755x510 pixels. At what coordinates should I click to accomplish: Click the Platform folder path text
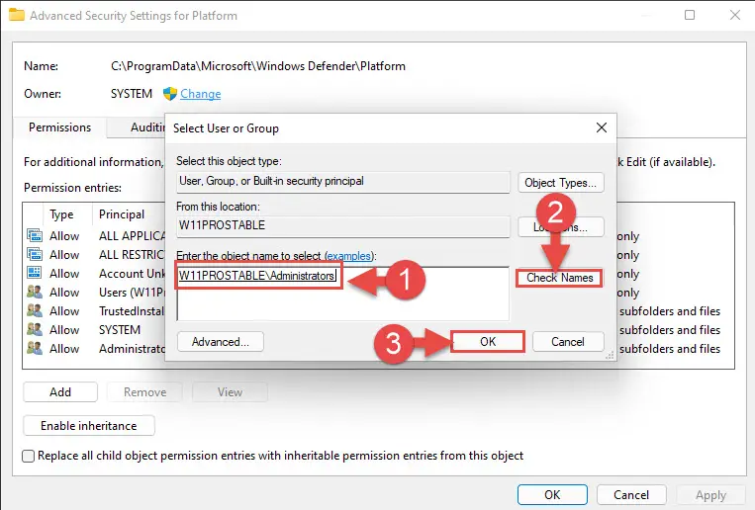[258, 66]
